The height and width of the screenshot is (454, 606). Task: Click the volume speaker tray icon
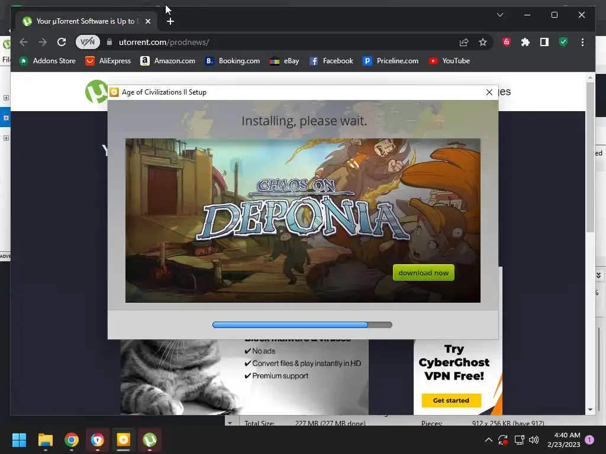pyautogui.click(x=534, y=440)
